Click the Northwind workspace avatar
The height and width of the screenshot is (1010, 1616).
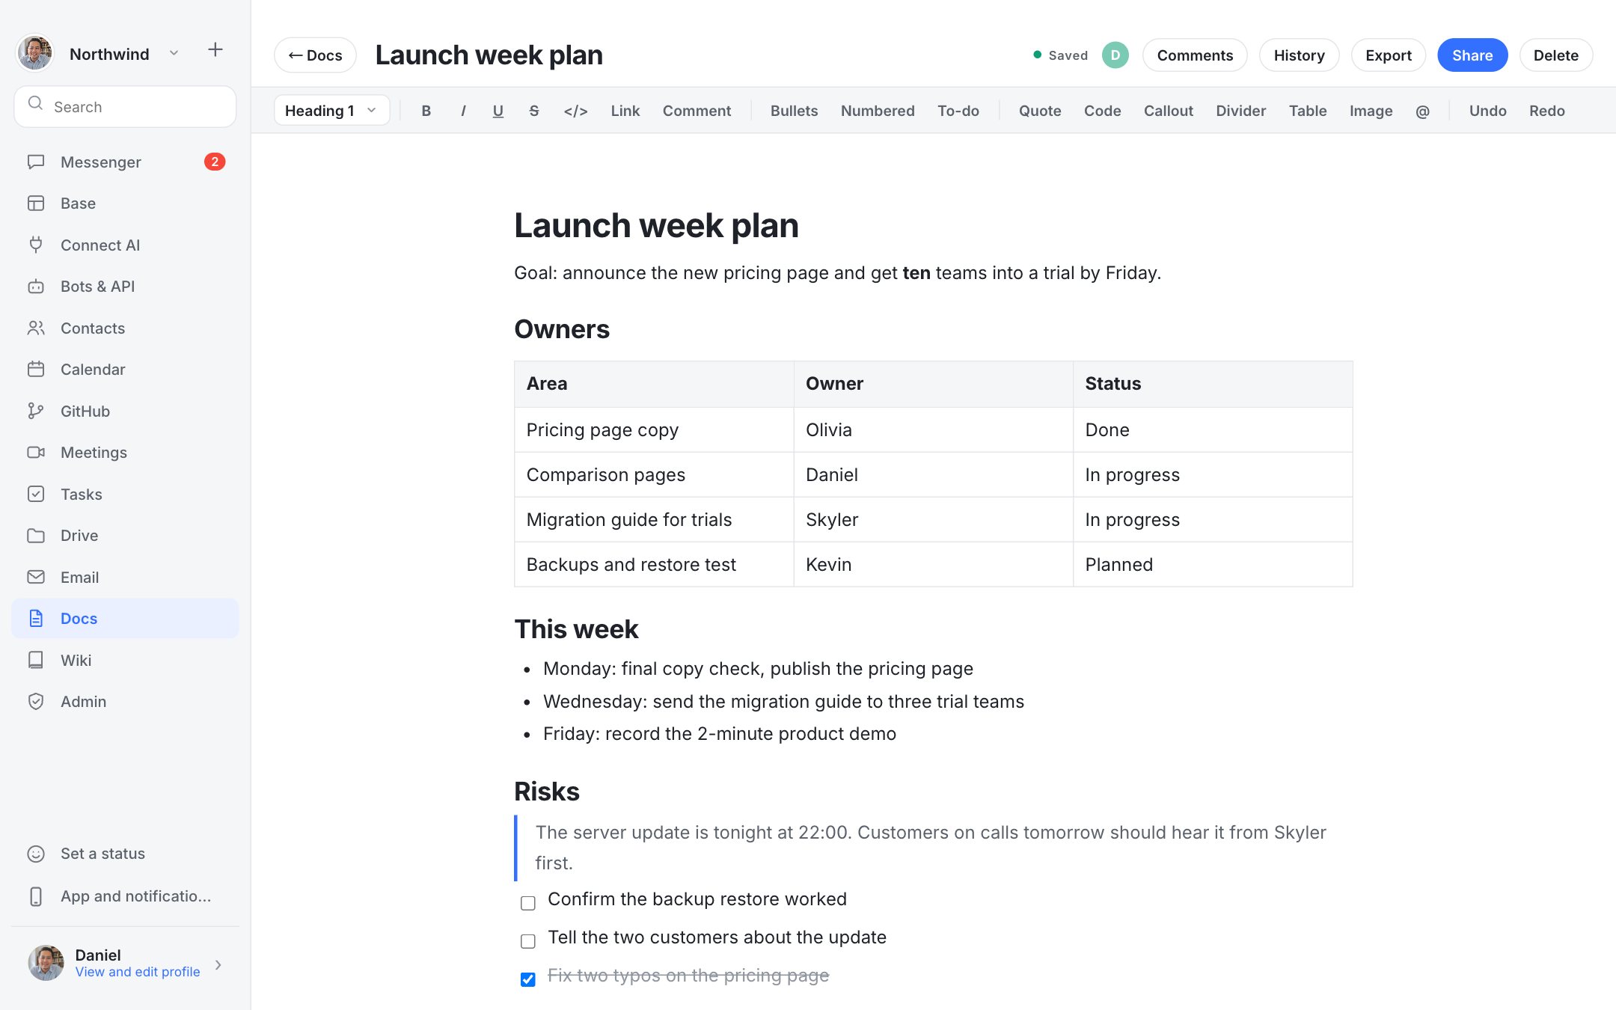click(x=35, y=53)
